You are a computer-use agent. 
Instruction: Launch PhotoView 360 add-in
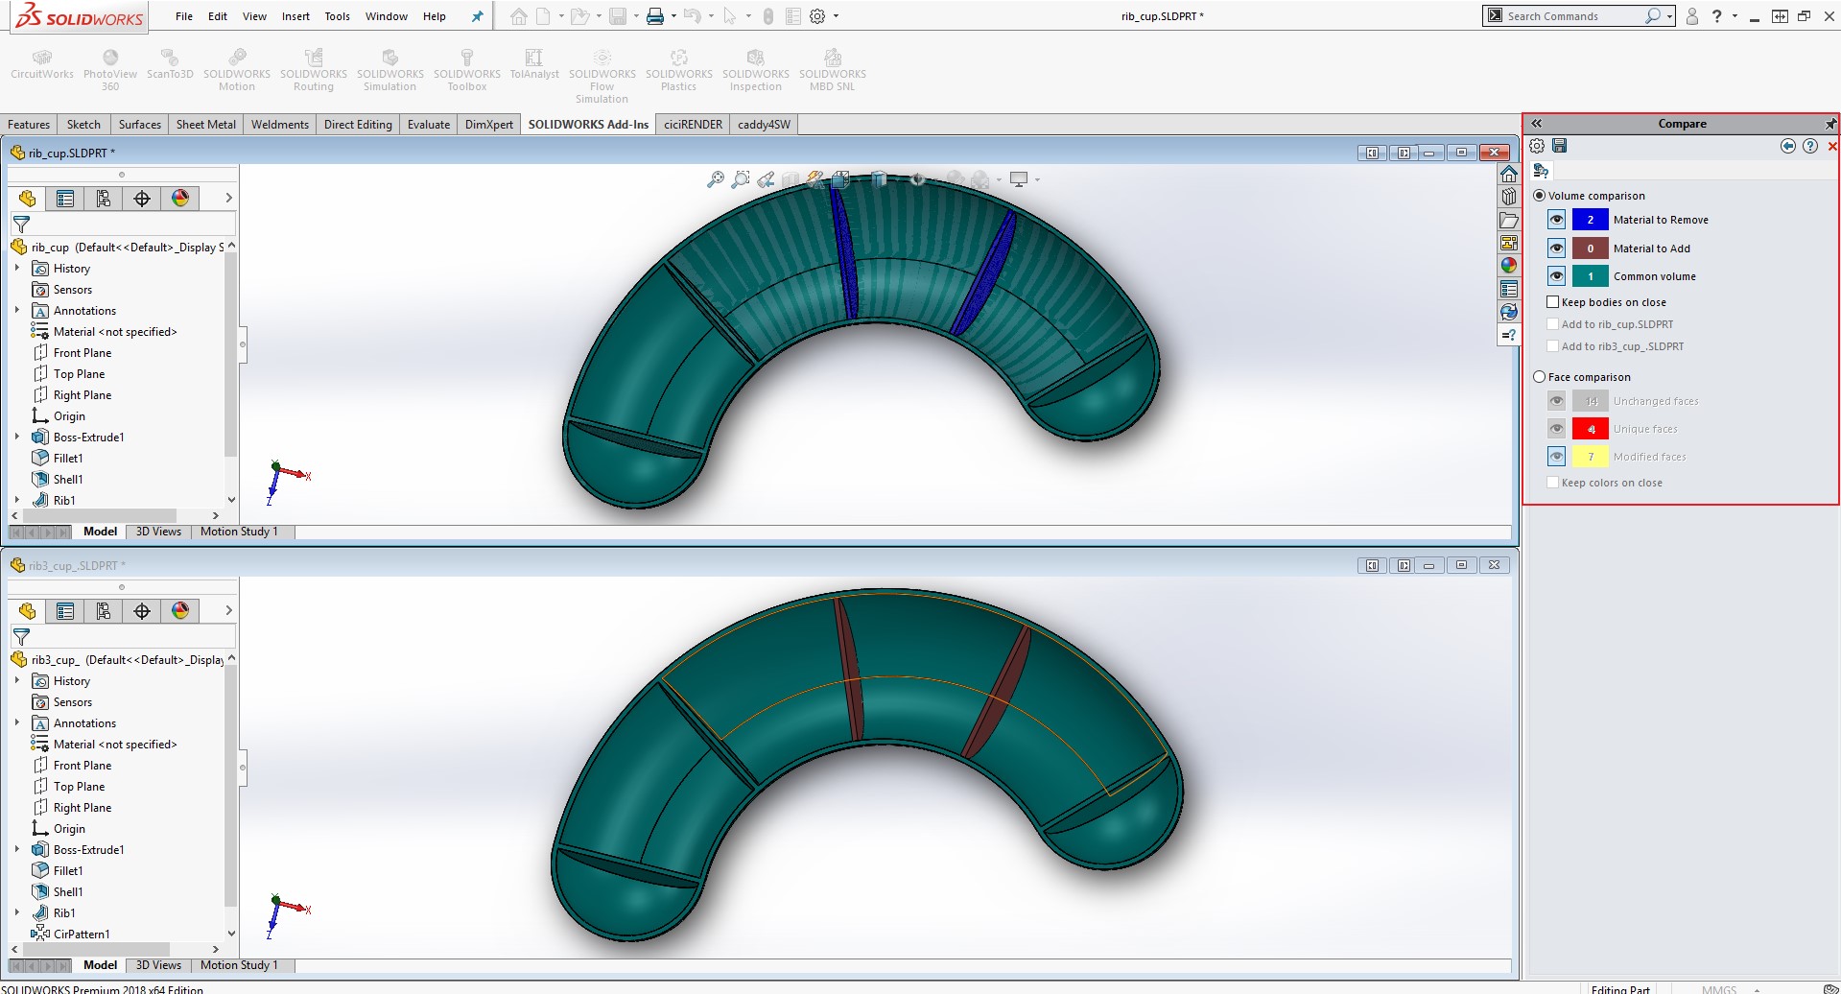[x=110, y=72]
